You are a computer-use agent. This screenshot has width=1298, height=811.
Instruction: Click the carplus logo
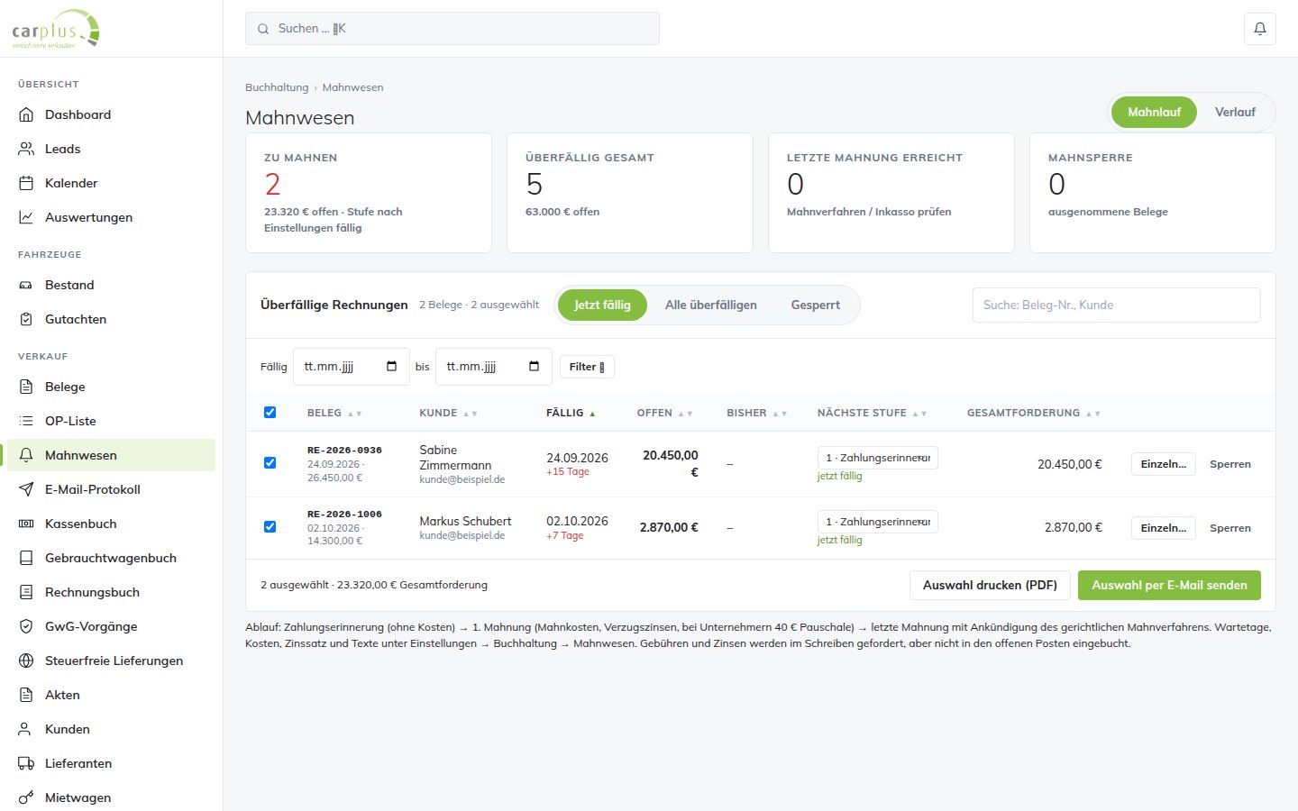(x=56, y=29)
